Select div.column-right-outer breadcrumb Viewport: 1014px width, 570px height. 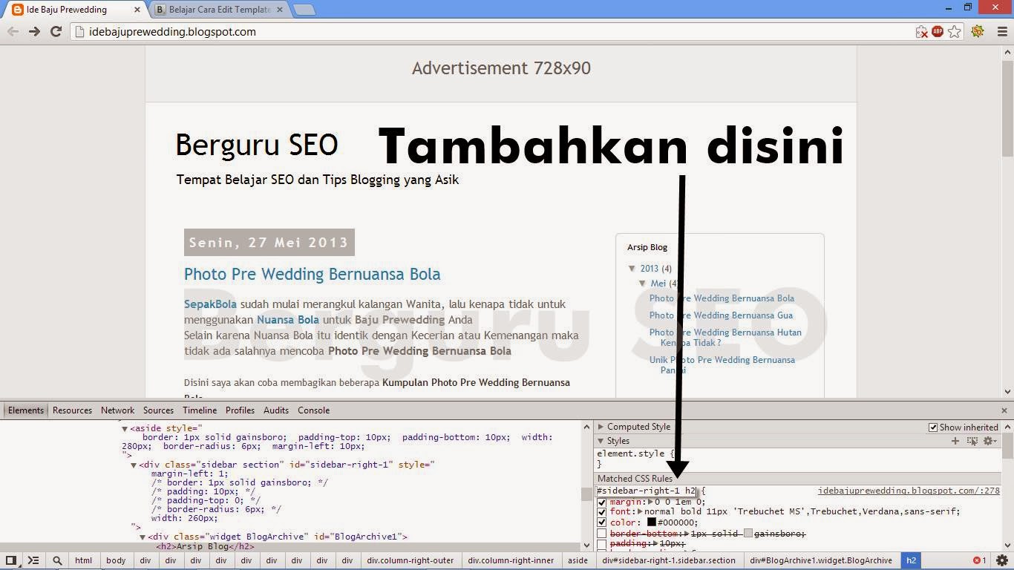coord(410,560)
